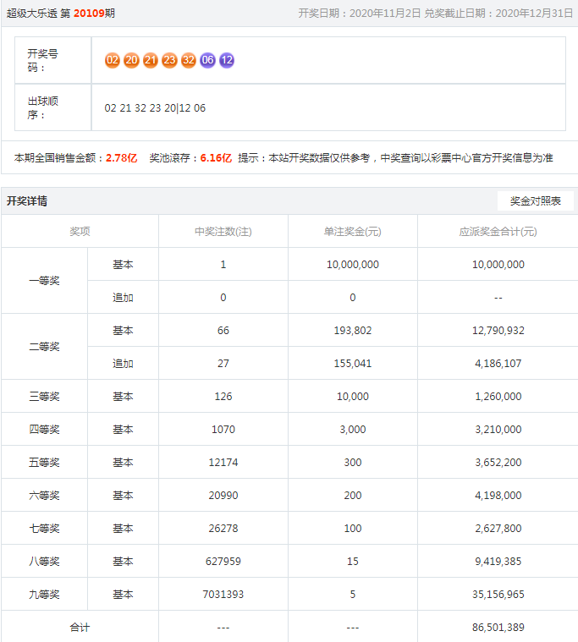This screenshot has height=642, width=578.
Task: Open the 奖金对照表 prize reference table
Action: 535,201
